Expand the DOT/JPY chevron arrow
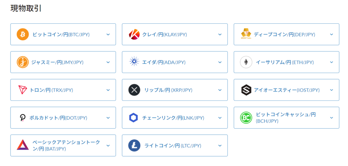Viewport: 348px width, 166px height. point(108,118)
